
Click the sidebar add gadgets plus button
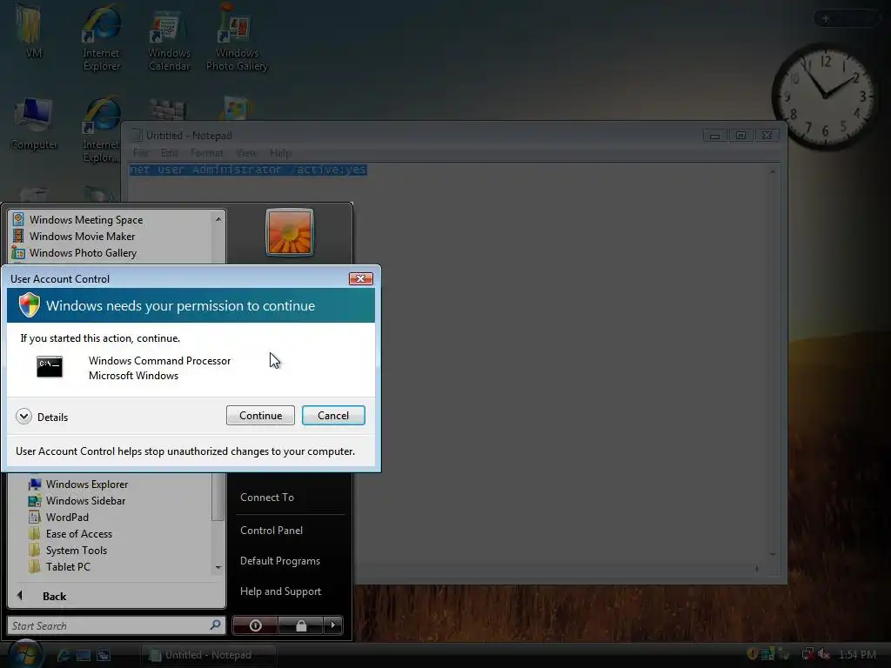pyautogui.click(x=826, y=19)
